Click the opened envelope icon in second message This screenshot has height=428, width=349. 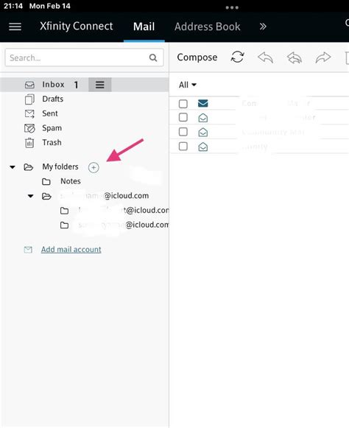(x=202, y=118)
